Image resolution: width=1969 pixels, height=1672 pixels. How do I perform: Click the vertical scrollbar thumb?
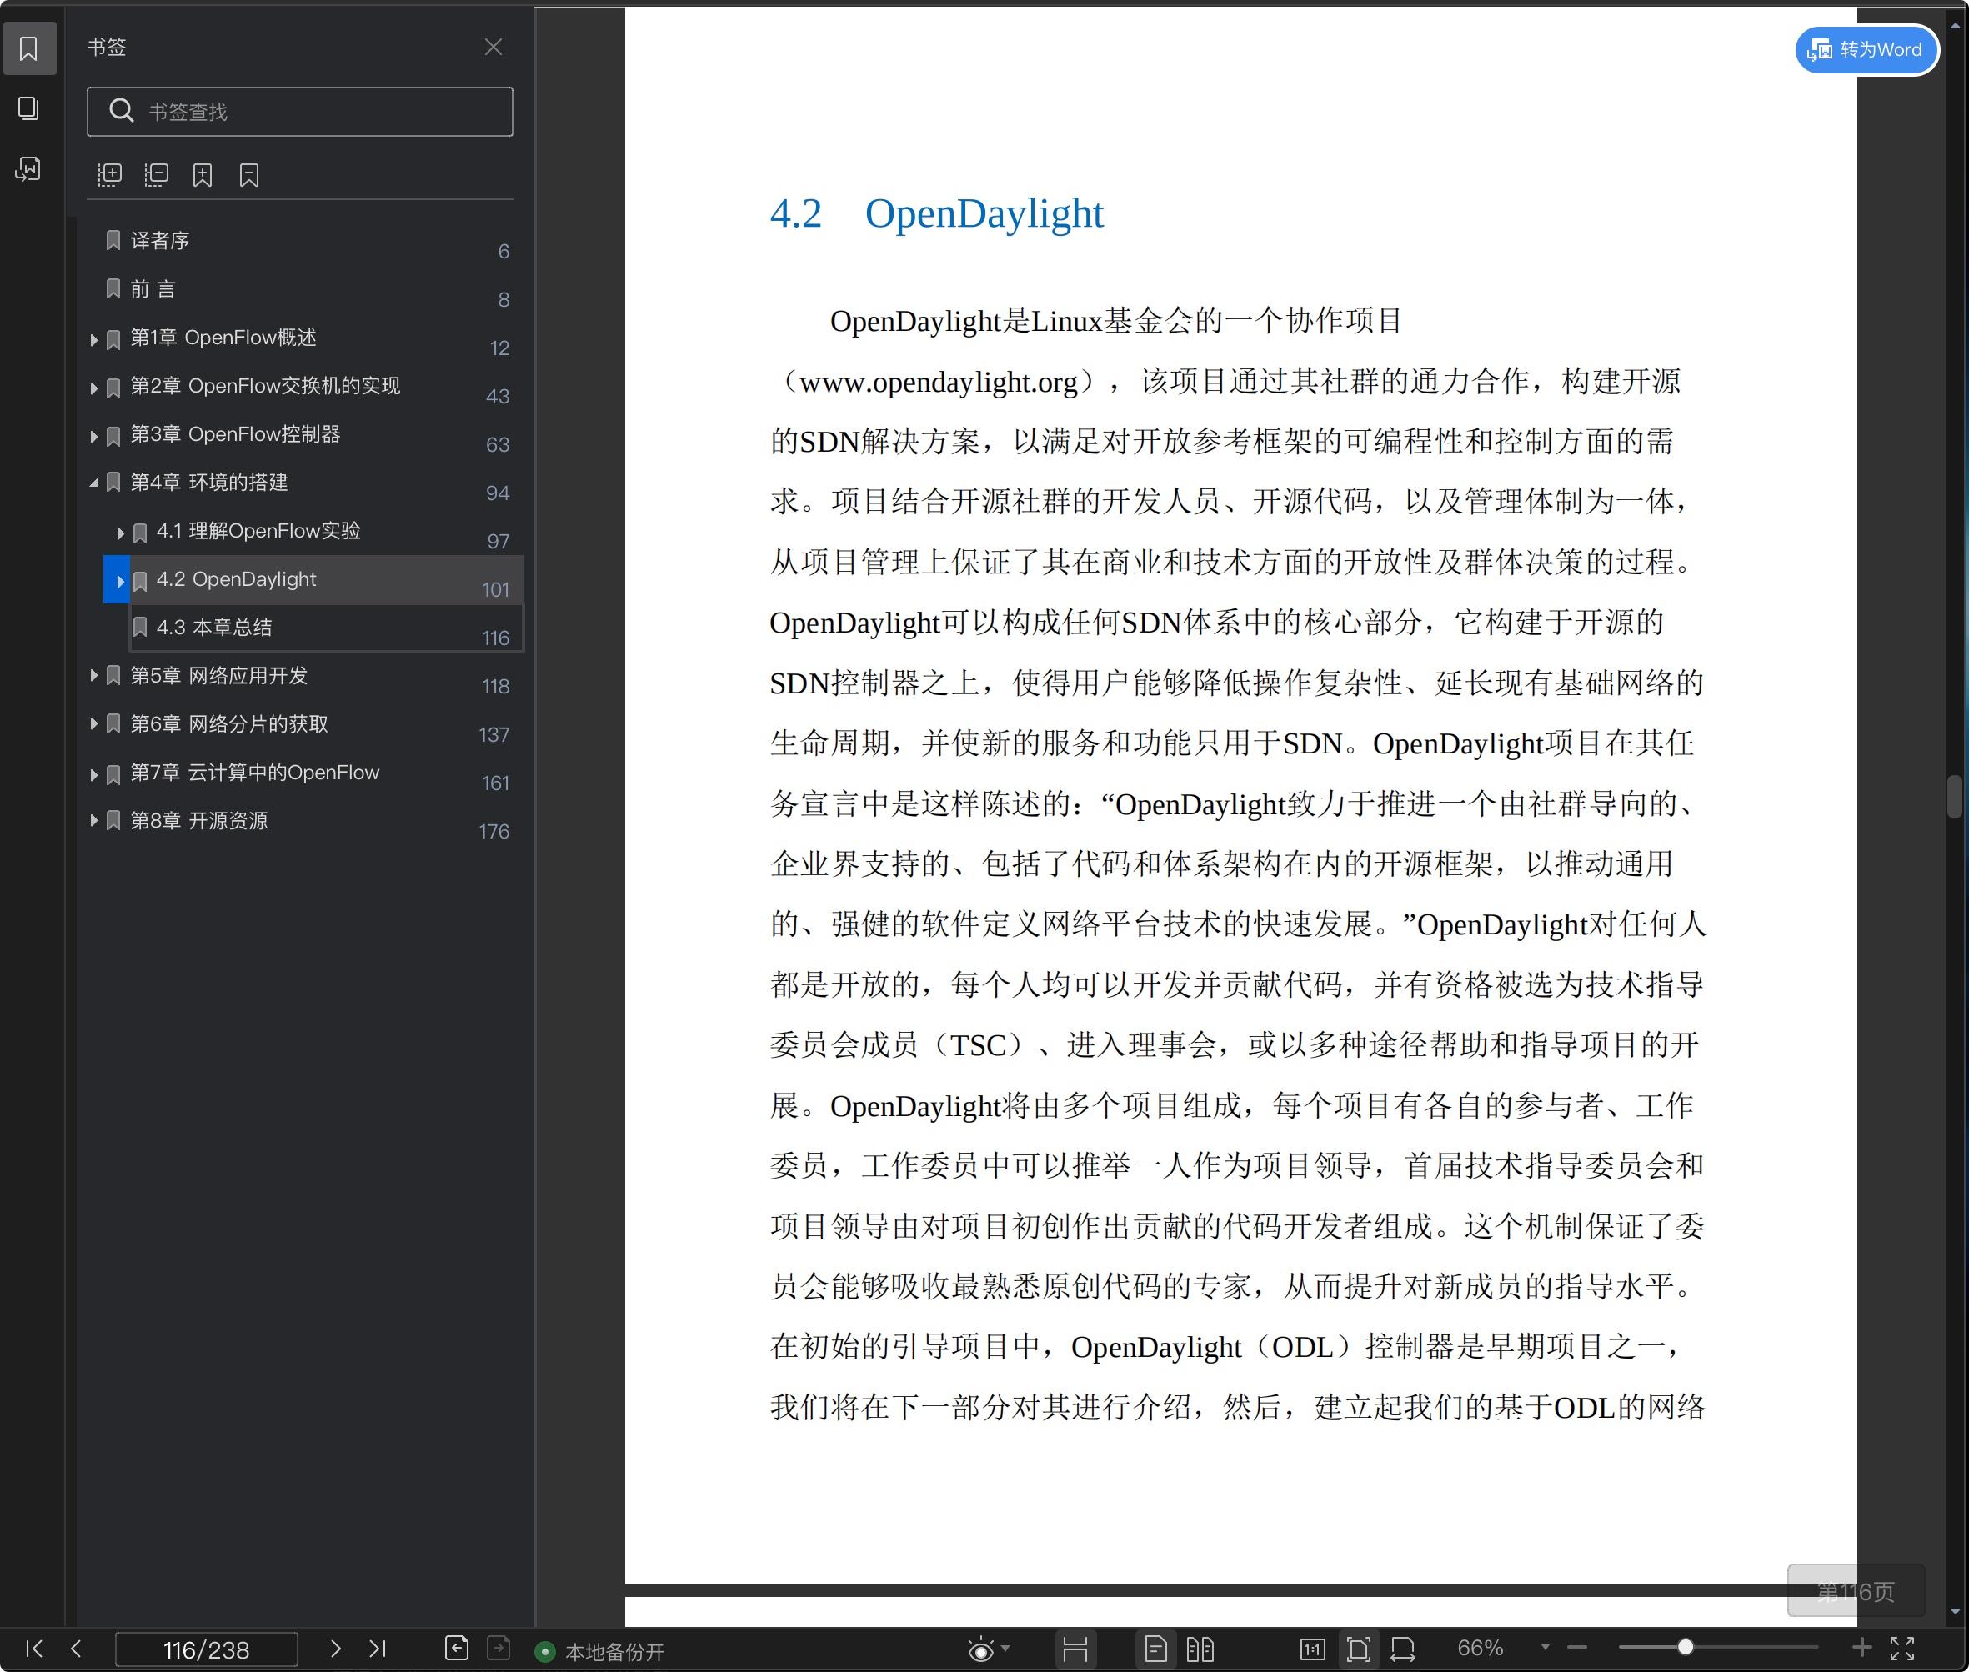coord(1955,796)
